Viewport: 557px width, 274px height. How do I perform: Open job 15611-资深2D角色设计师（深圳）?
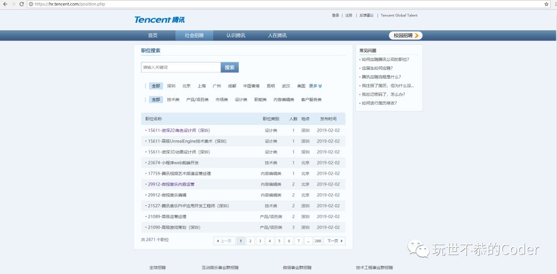179,130
